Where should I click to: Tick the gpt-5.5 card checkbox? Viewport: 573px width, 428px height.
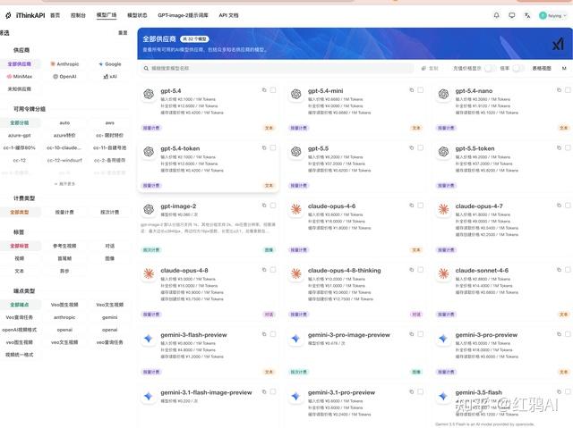tap(420, 147)
